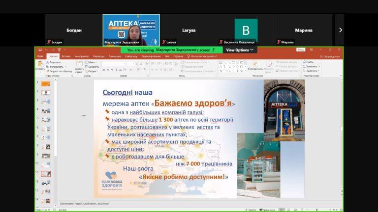This screenshot has width=378, height=212.
Task: Open the font name combo box
Action: 114,64
